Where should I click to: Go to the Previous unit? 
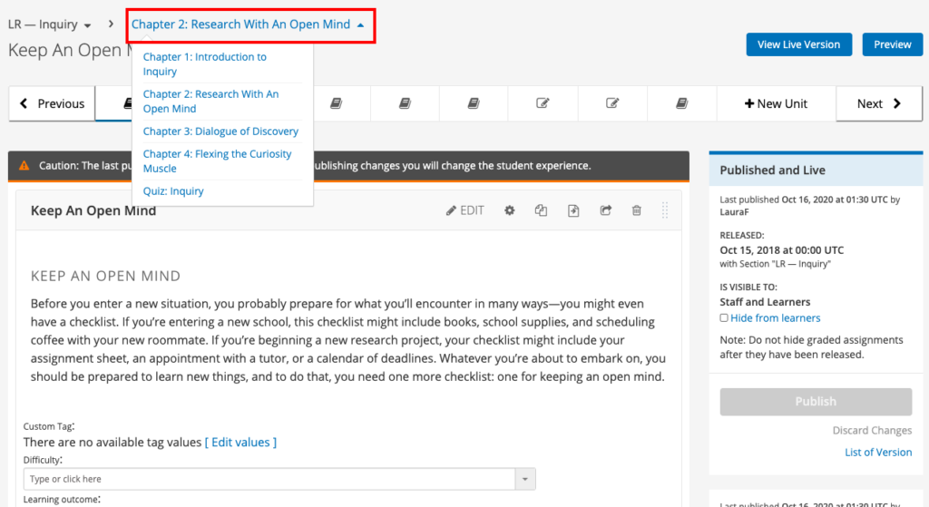point(52,103)
